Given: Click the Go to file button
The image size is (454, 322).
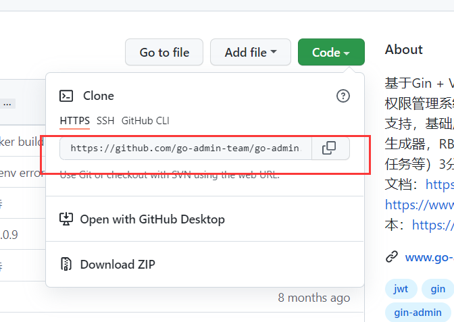Looking at the screenshot, I should 164,52.
